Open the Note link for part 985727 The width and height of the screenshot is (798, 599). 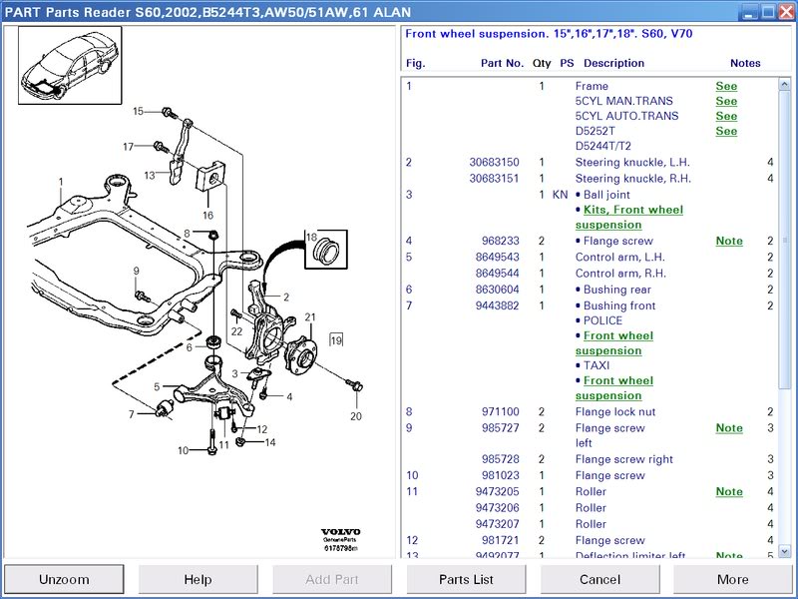(729, 428)
